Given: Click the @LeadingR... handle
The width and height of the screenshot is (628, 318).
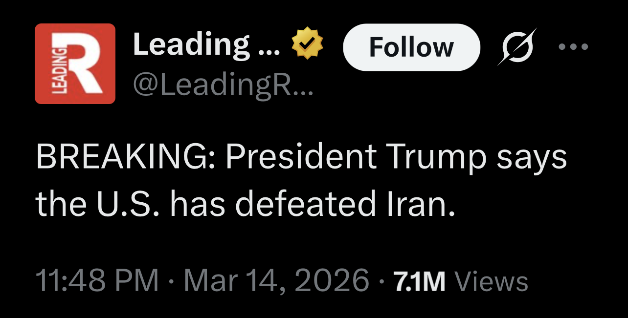Looking at the screenshot, I should [x=223, y=87].
